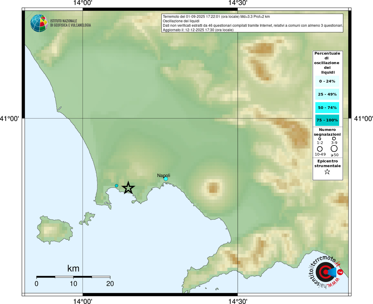Click the INGV globe logo
Viewport: 373px width, 304px height.
(x=39, y=23)
